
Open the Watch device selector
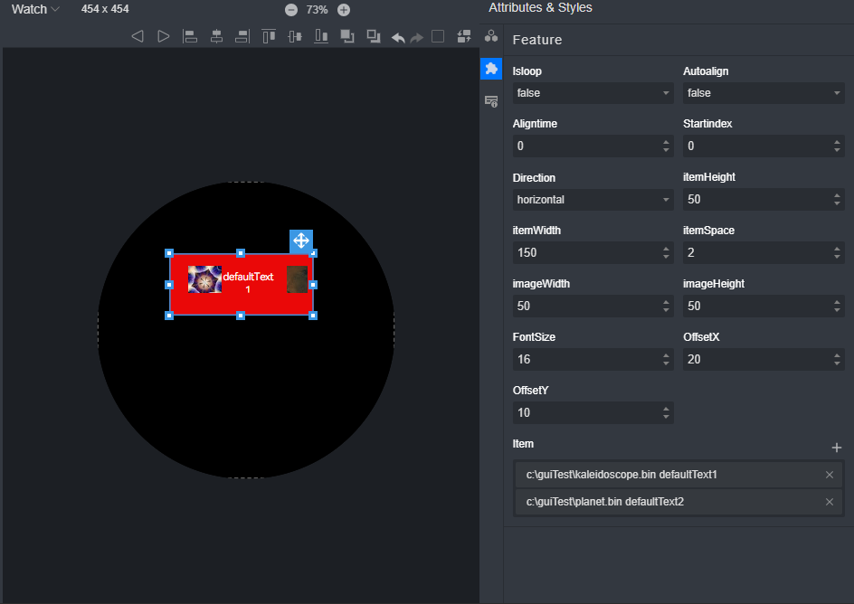tap(35, 9)
